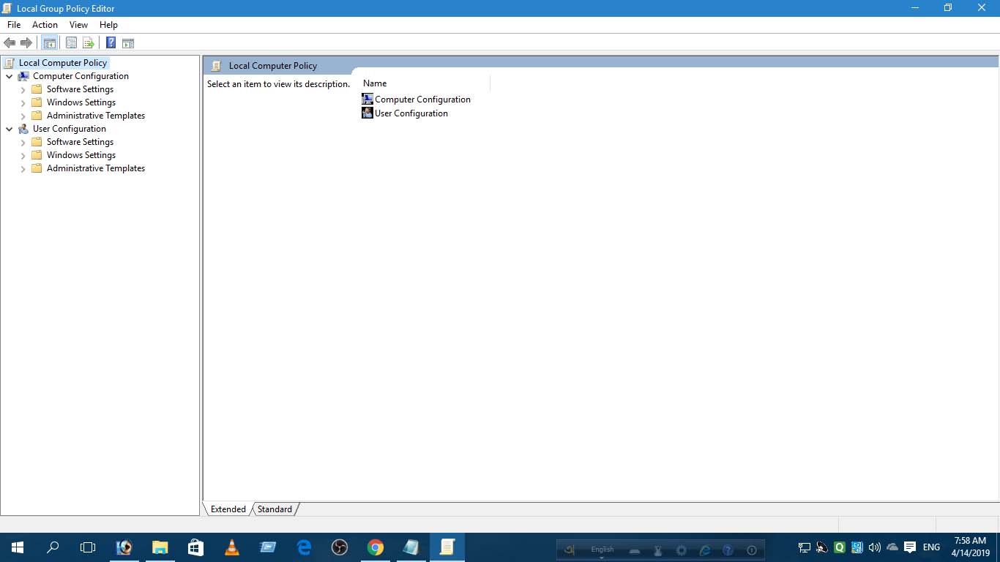This screenshot has width=1000, height=562.
Task: Click the Back arrow toolbar button
Action: click(10, 42)
